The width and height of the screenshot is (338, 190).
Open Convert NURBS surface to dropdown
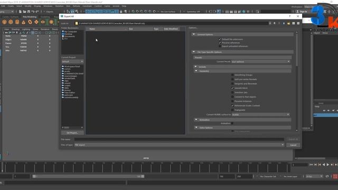(260, 115)
